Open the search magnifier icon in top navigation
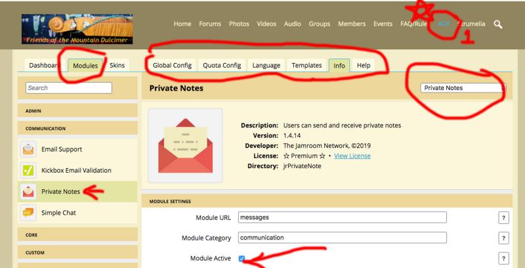525x268 pixels. click(x=498, y=24)
